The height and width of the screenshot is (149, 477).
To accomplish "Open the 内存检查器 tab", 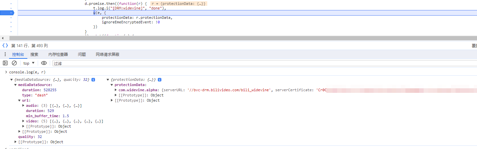I will 58,55.
